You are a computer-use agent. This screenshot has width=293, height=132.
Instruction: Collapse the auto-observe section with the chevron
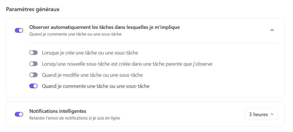[272, 30]
